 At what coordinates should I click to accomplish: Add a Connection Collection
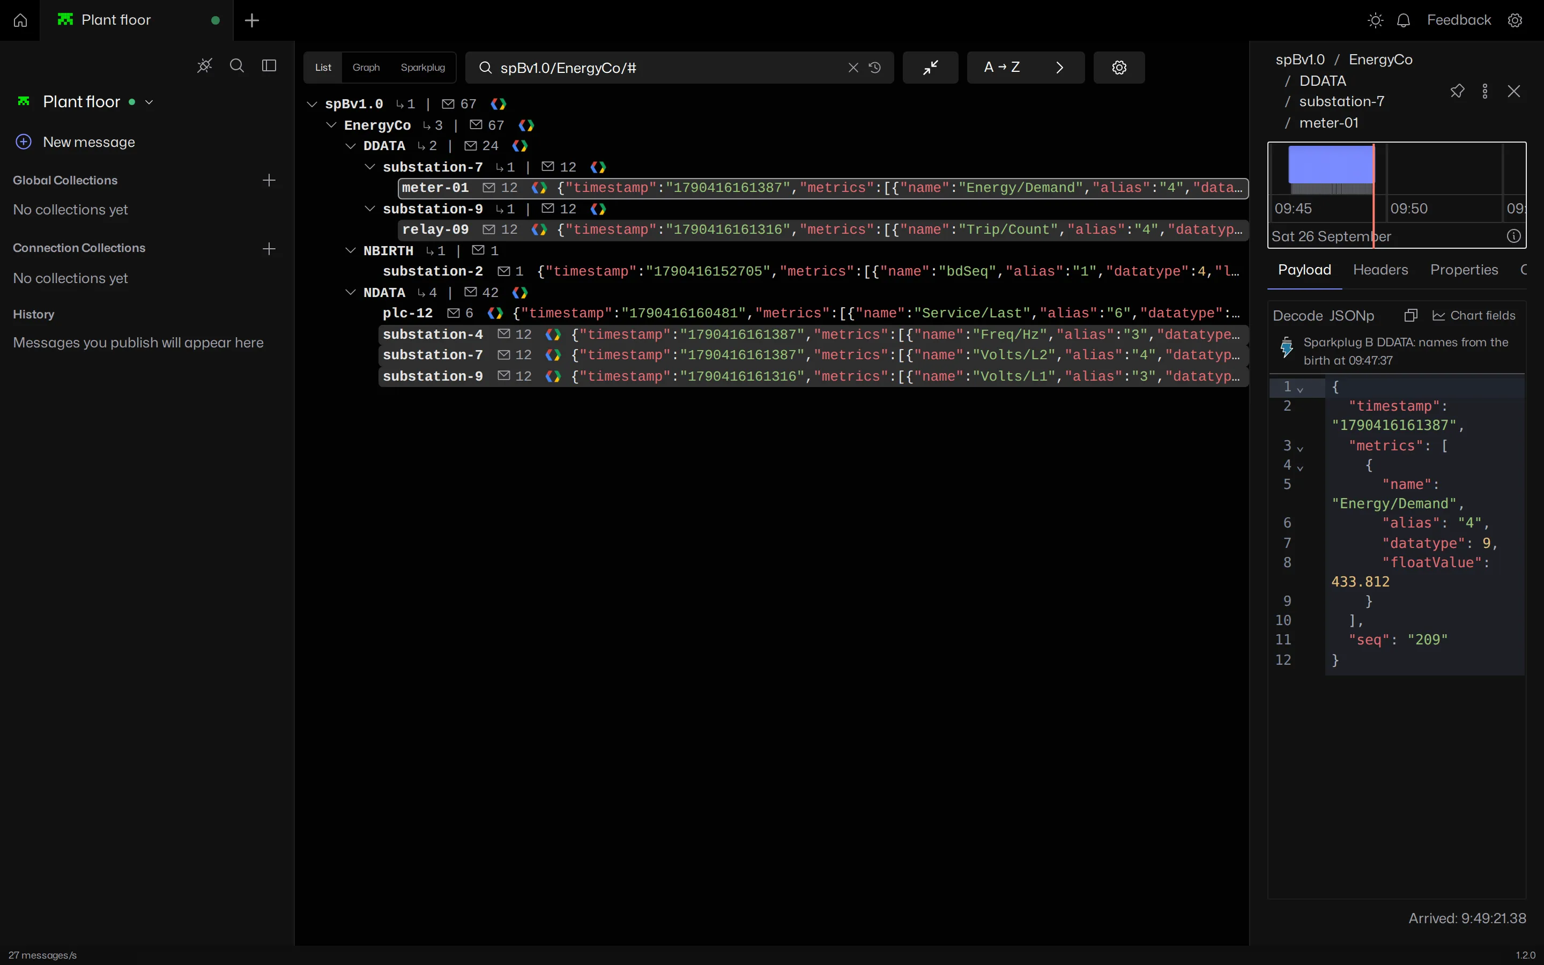(269, 249)
